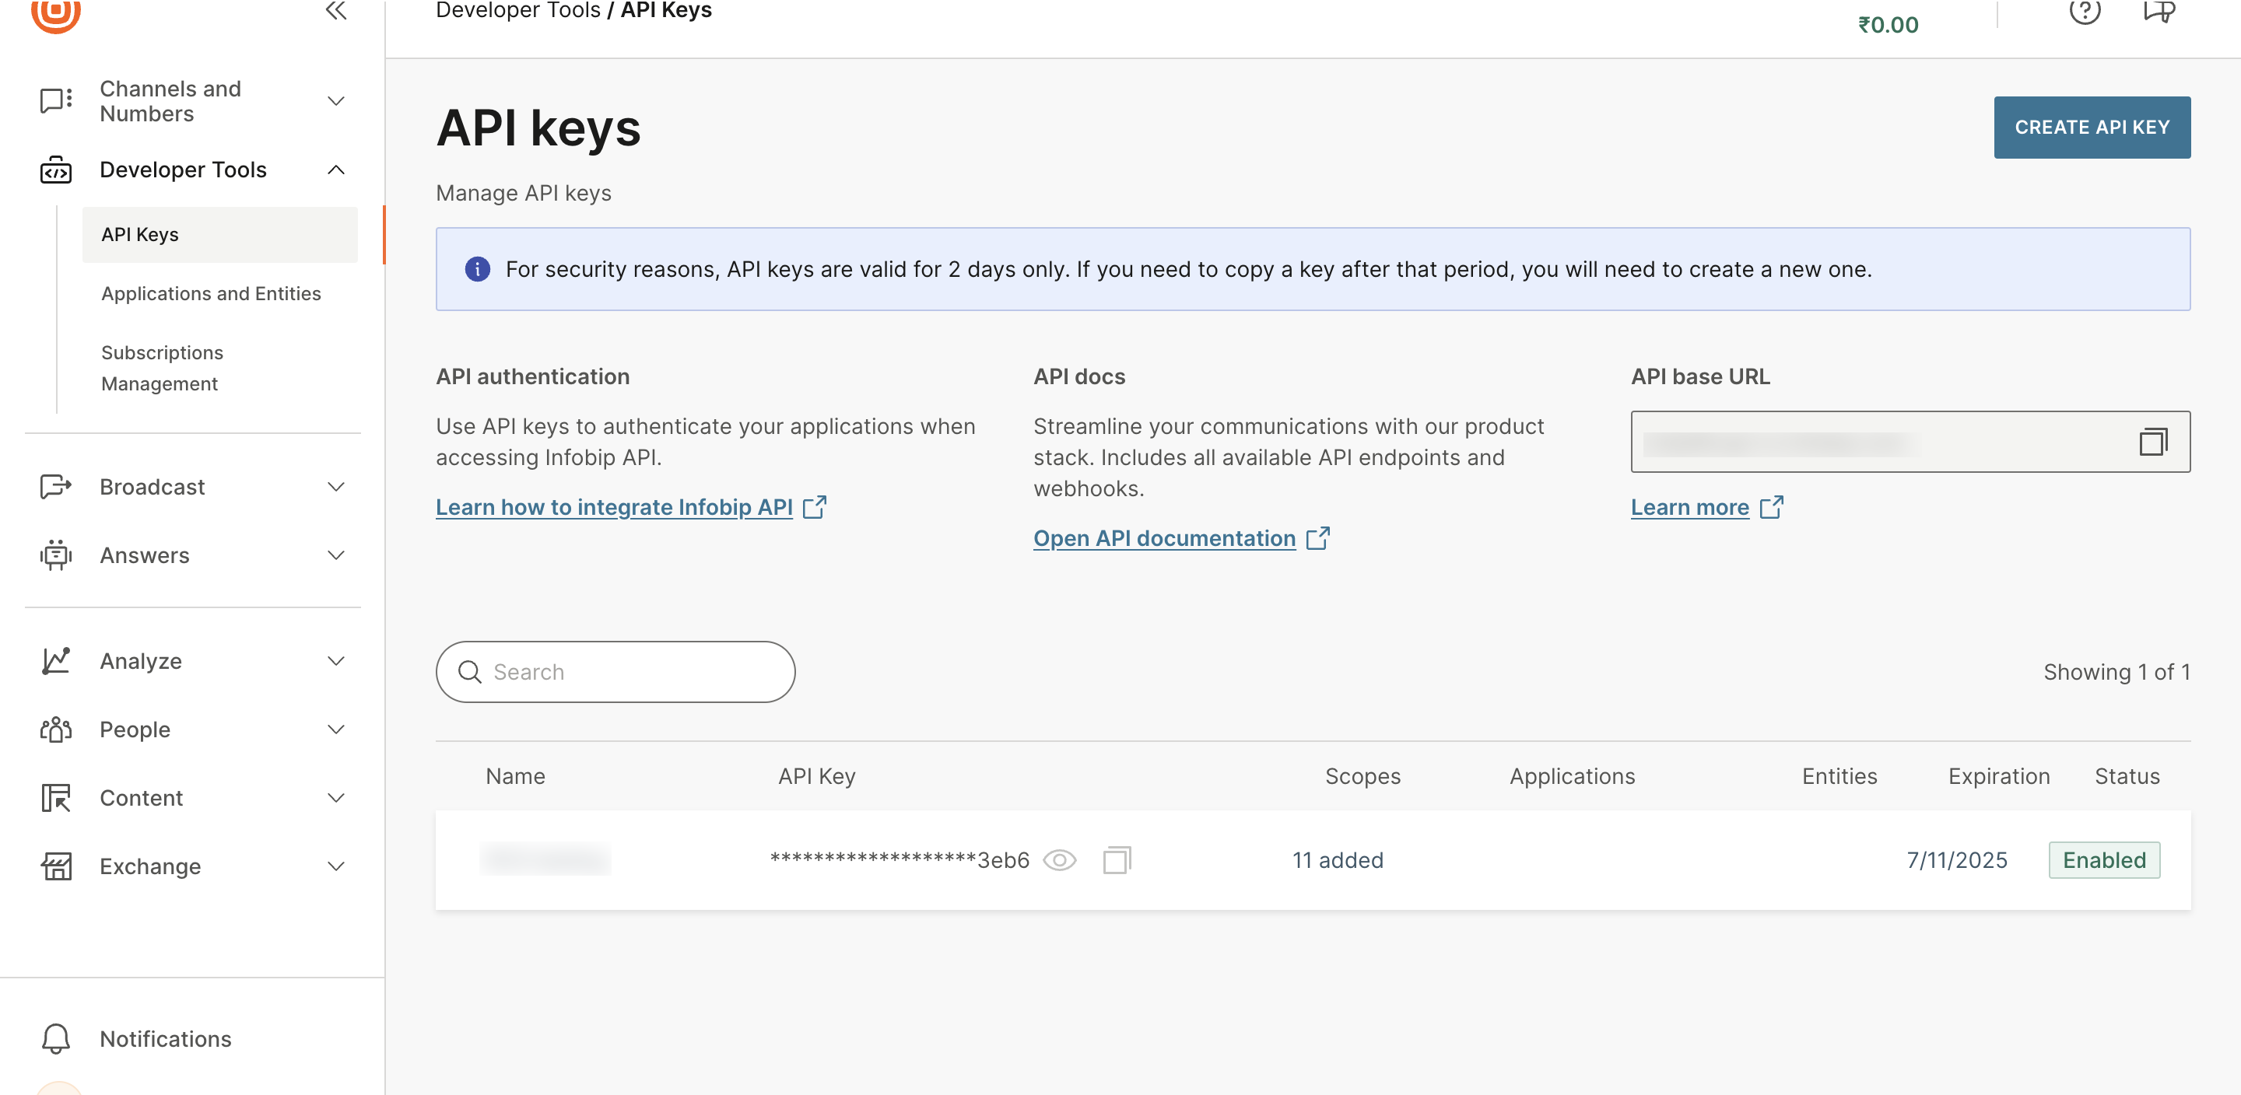Click the ₹0.00 account balance
Image resolution: width=2241 pixels, height=1095 pixels.
tap(1888, 25)
